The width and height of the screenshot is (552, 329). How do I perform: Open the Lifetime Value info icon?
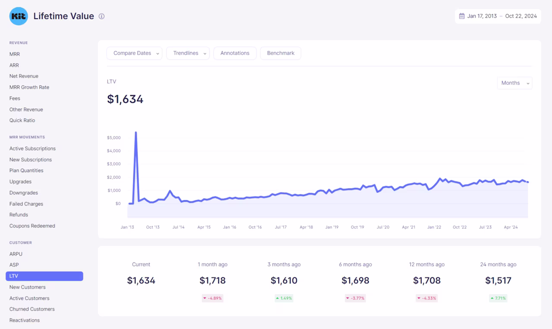[102, 16]
